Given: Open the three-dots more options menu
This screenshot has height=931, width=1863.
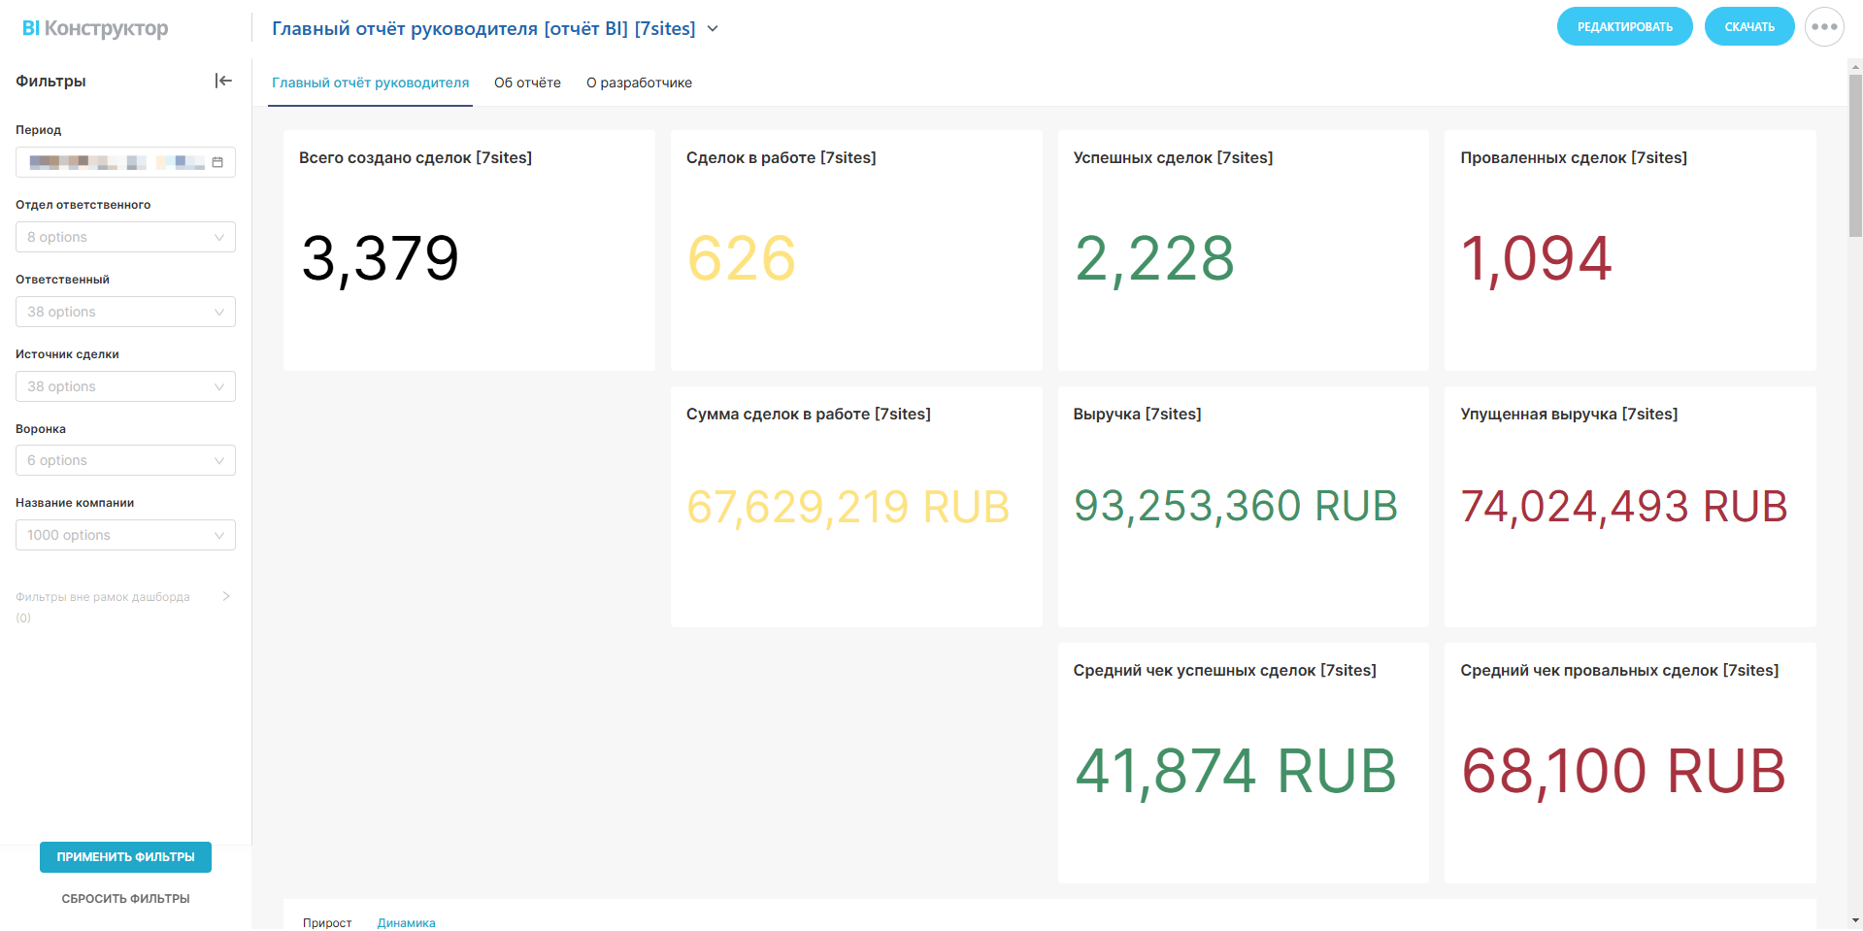Looking at the screenshot, I should [x=1823, y=27].
